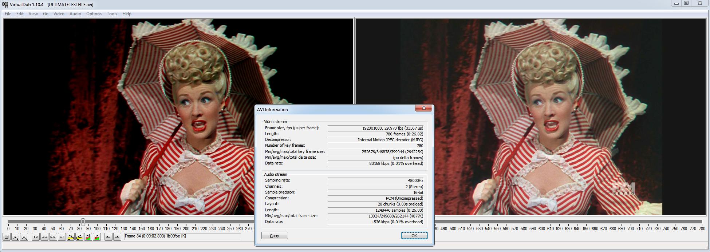Minimize the VirtualDub window
710x252 pixels.
[x=677, y=3]
